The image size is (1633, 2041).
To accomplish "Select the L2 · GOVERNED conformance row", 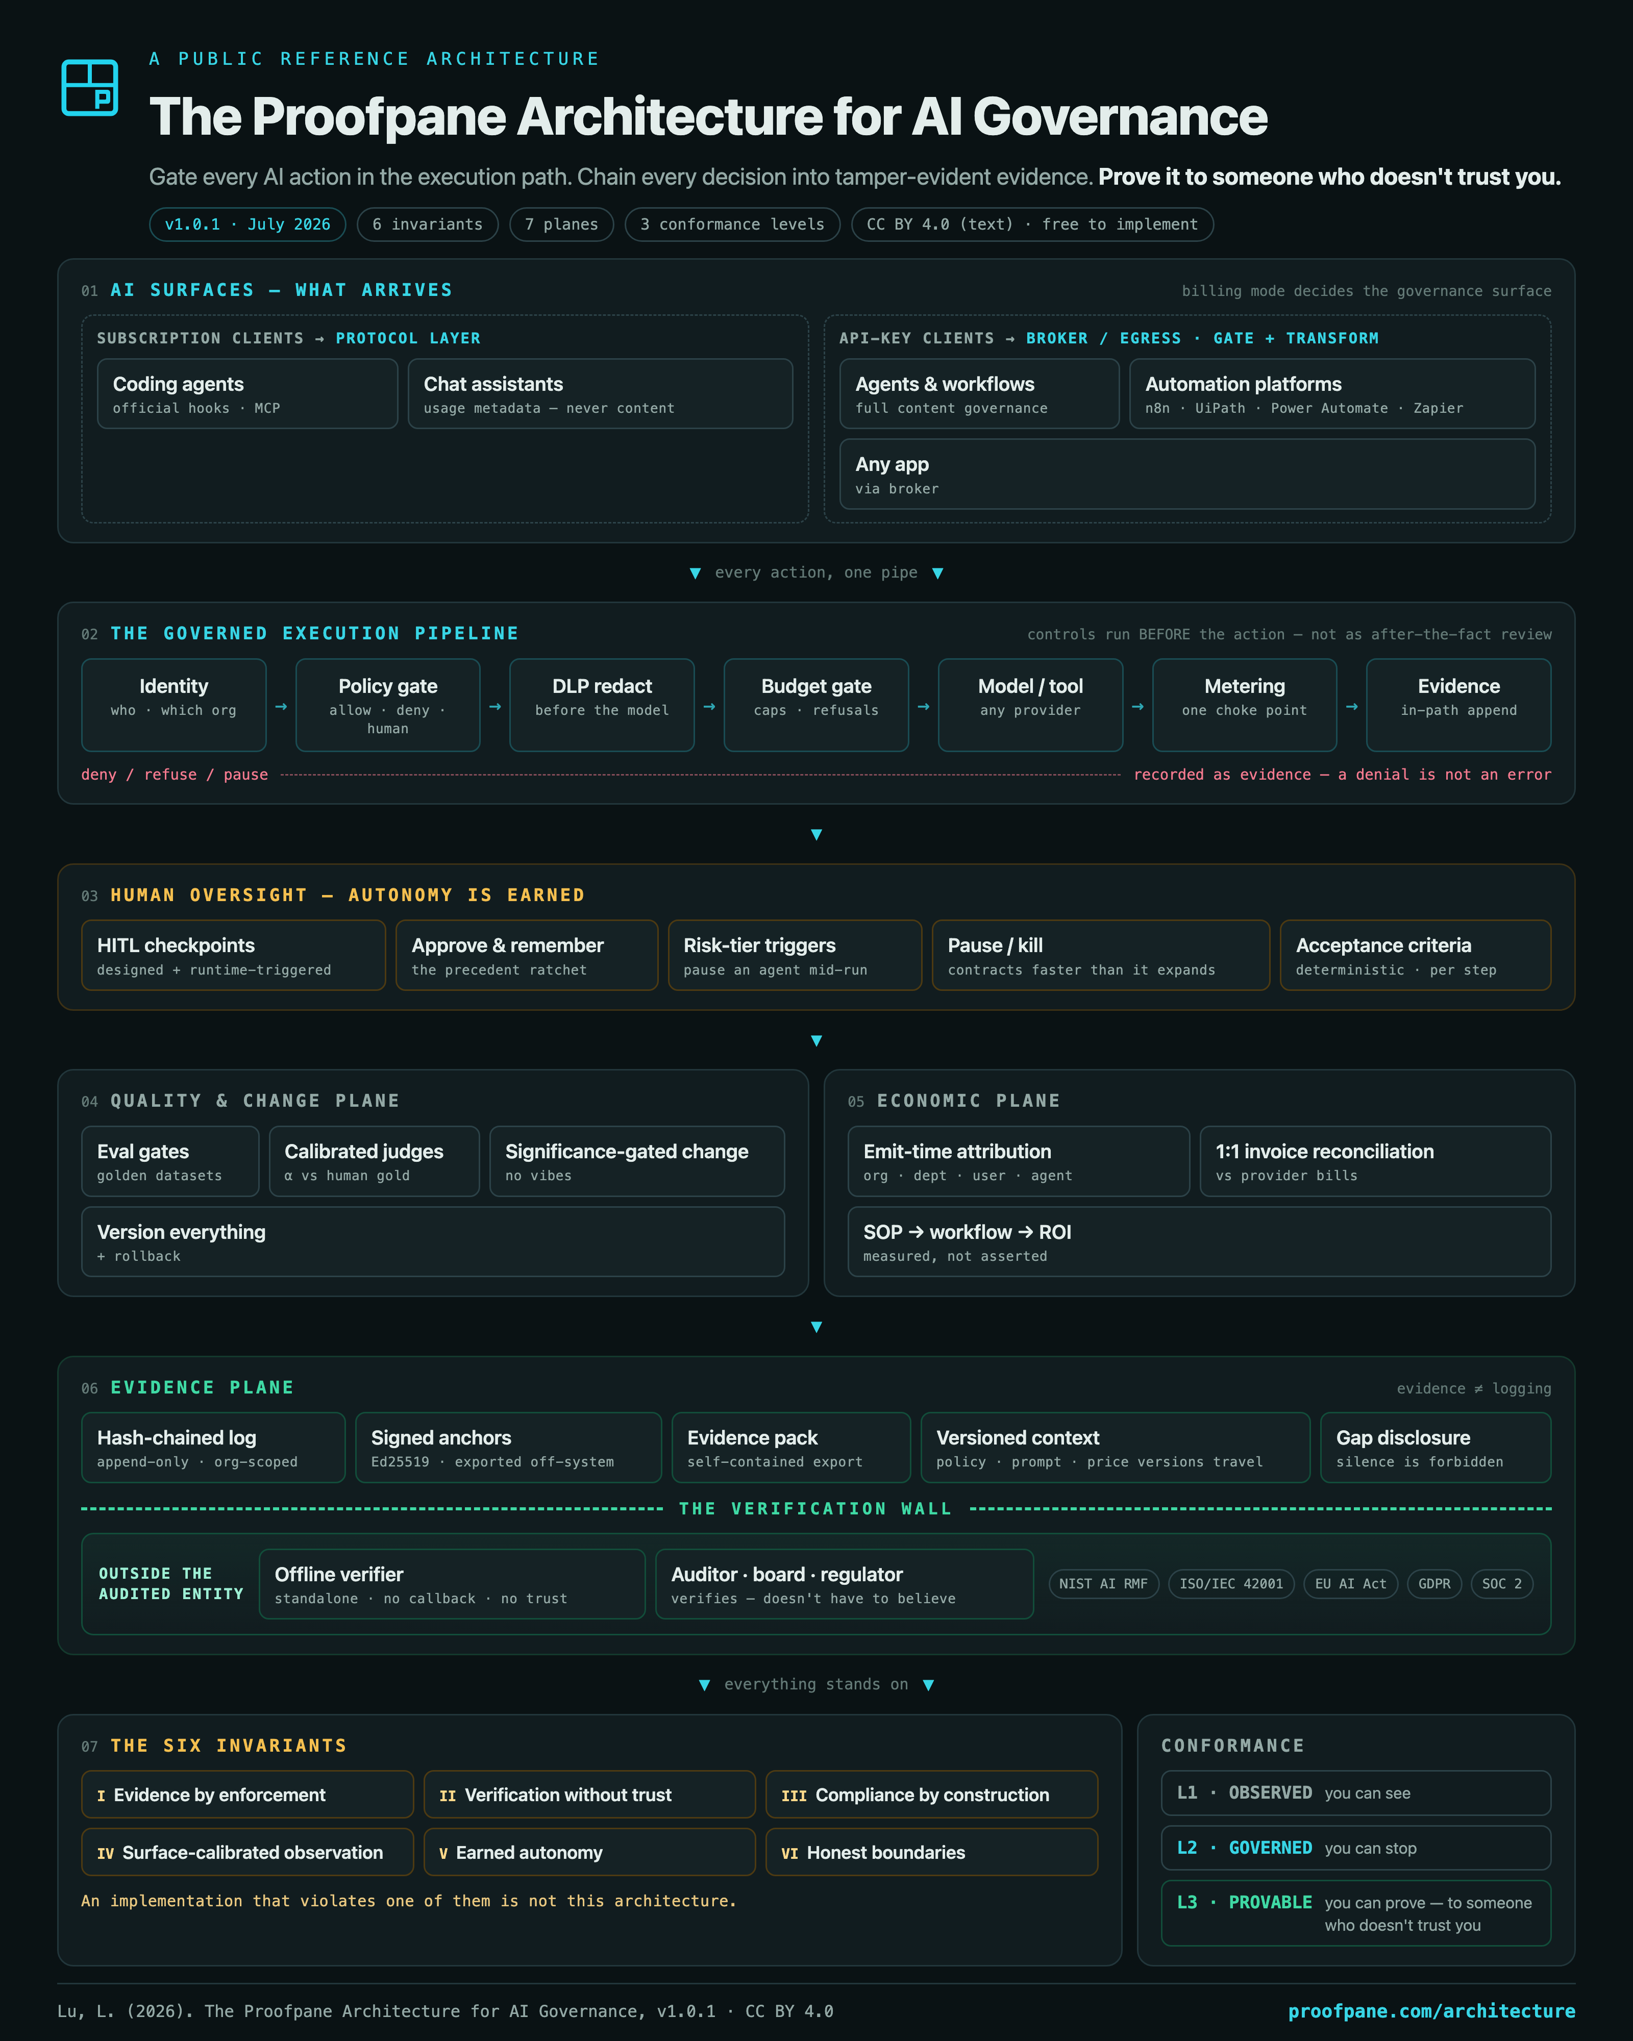I will tap(1355, 1848).
